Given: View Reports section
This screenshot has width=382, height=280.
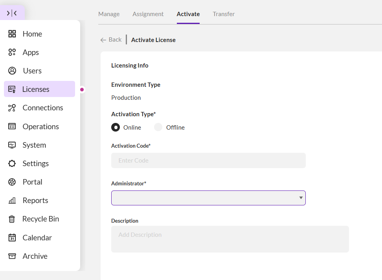Looking at the screenshot, I should click(x=39, y=200).
